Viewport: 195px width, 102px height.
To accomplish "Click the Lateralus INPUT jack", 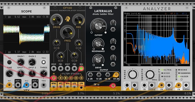I will (x=113, y=85).
